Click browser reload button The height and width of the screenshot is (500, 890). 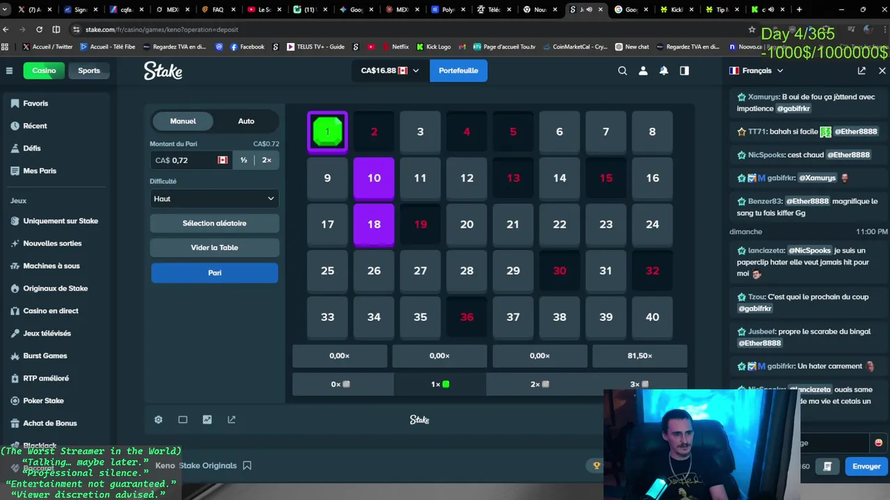[x=39, y=29]
